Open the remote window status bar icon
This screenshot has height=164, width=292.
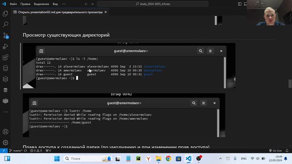coord(4,151)
